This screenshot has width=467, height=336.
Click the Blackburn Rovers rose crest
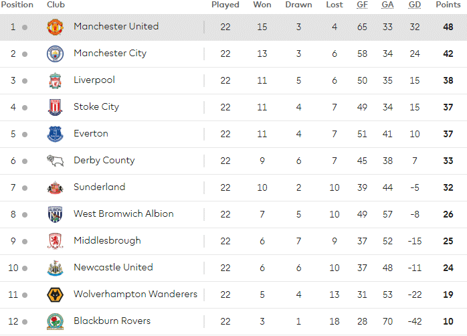point(55,321)
